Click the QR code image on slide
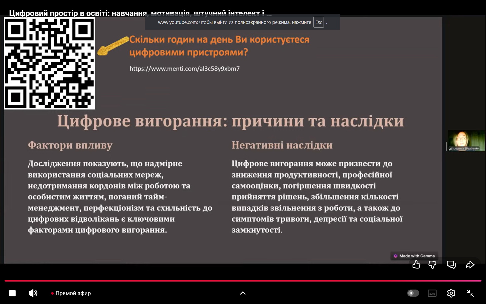 click(50, 63)
